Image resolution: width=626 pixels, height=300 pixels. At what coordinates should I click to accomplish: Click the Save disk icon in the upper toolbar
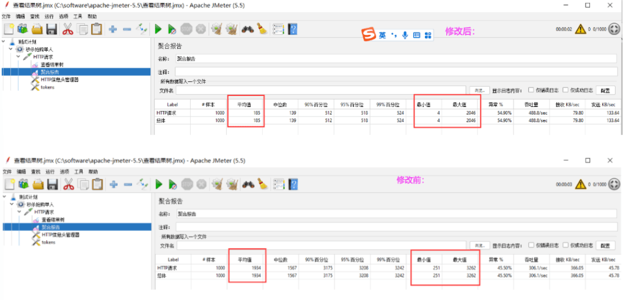(52, 29)
